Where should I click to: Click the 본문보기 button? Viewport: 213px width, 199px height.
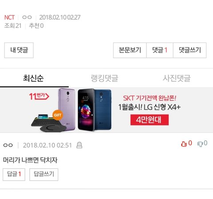tap(130, 50)
